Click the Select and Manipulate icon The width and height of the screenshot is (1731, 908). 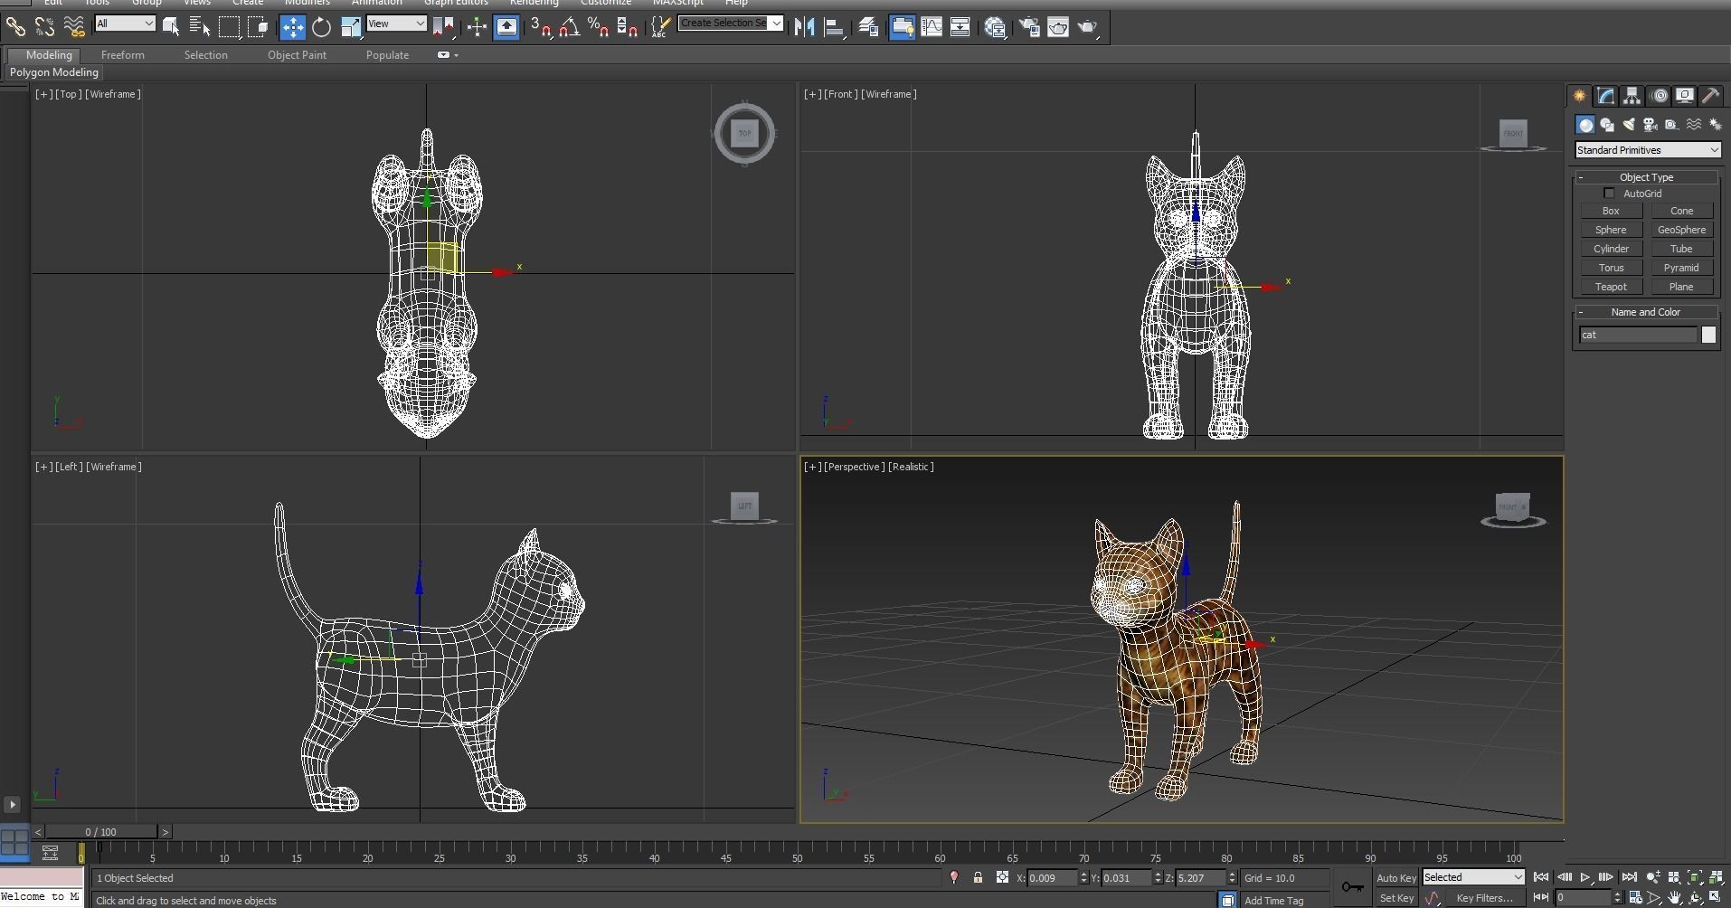(x=477, y=27)
